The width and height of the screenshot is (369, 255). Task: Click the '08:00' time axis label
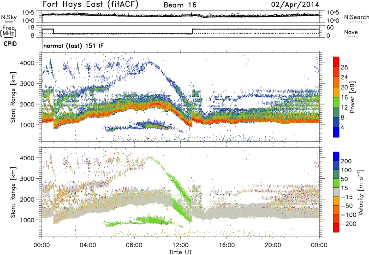[x=134, y=245]
